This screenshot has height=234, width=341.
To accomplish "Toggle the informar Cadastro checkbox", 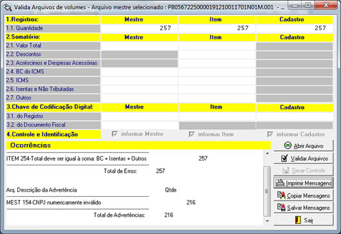I will [x=270, y=134].
